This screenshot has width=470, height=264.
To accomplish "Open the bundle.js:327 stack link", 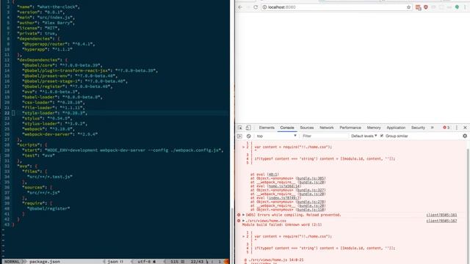I will (311, 190).
